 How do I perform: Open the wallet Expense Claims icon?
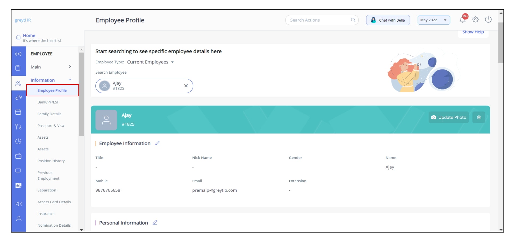pyautogui.click(x=18, y=156)
